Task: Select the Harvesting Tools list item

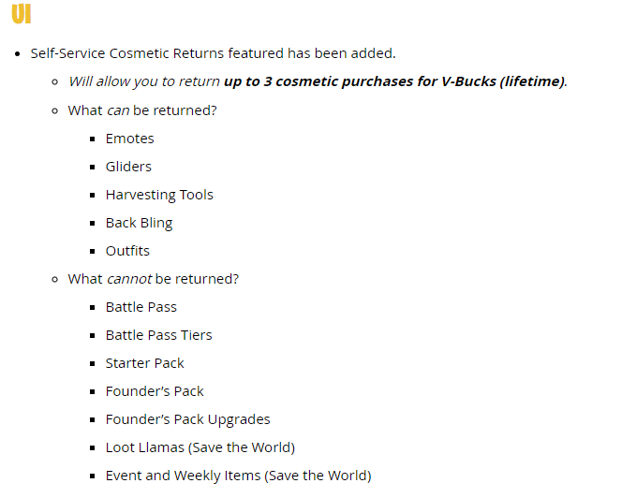Action: pyautogui.click(x=159, y=195)
